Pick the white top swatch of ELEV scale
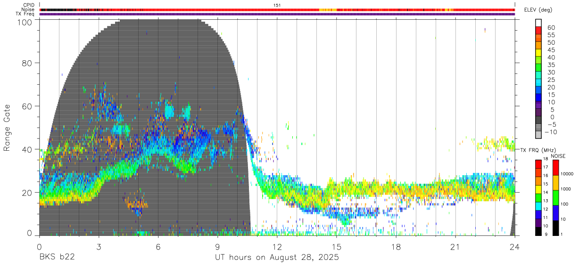This screenshot has height=267, width=579. (x=538, y=23)
